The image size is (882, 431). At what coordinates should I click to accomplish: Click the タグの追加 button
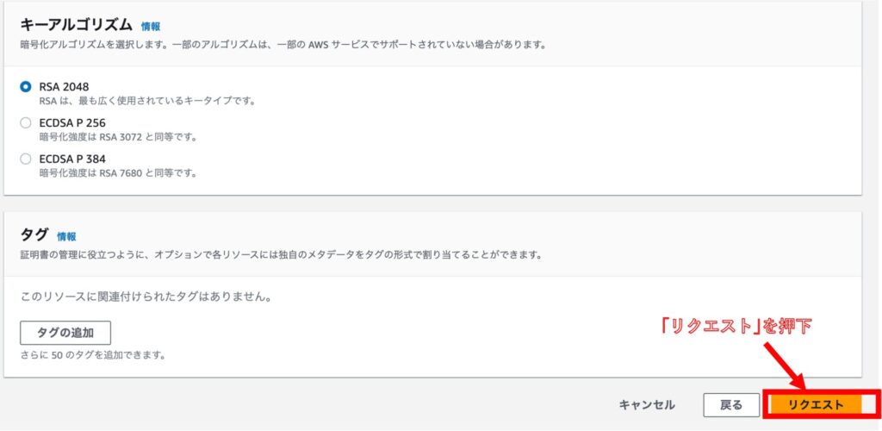pos(65,333)
